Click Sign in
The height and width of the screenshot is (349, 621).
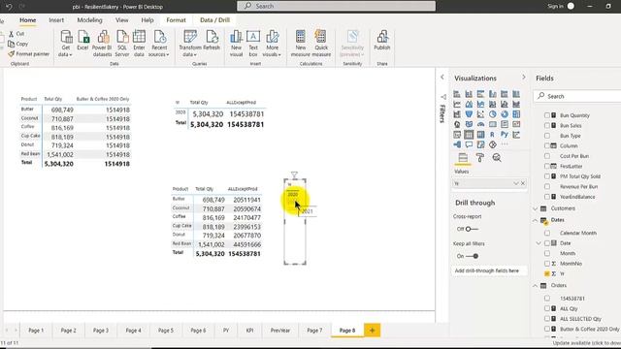[x=555, y=7]
